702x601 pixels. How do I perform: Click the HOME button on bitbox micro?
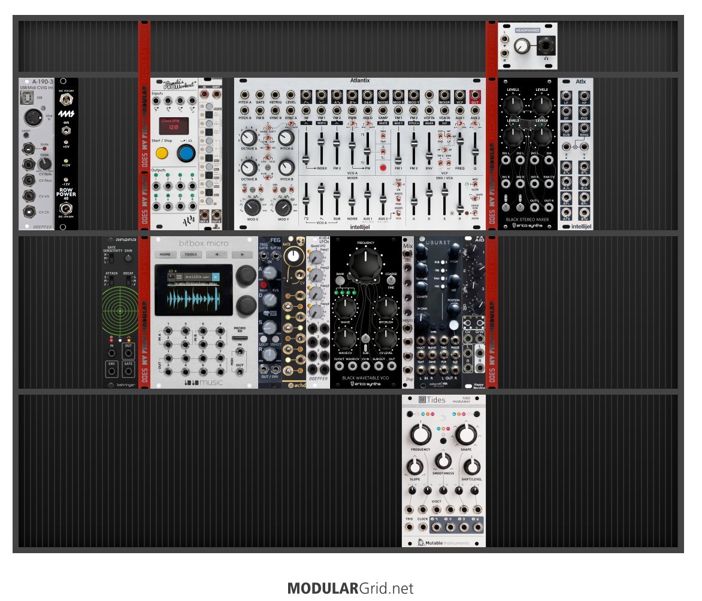pyautogui.click(x=165, y=254)
